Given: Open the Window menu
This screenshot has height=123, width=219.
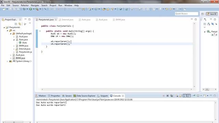Looking at the screenshot, I should pyautogui.click(x=68, y=5).
